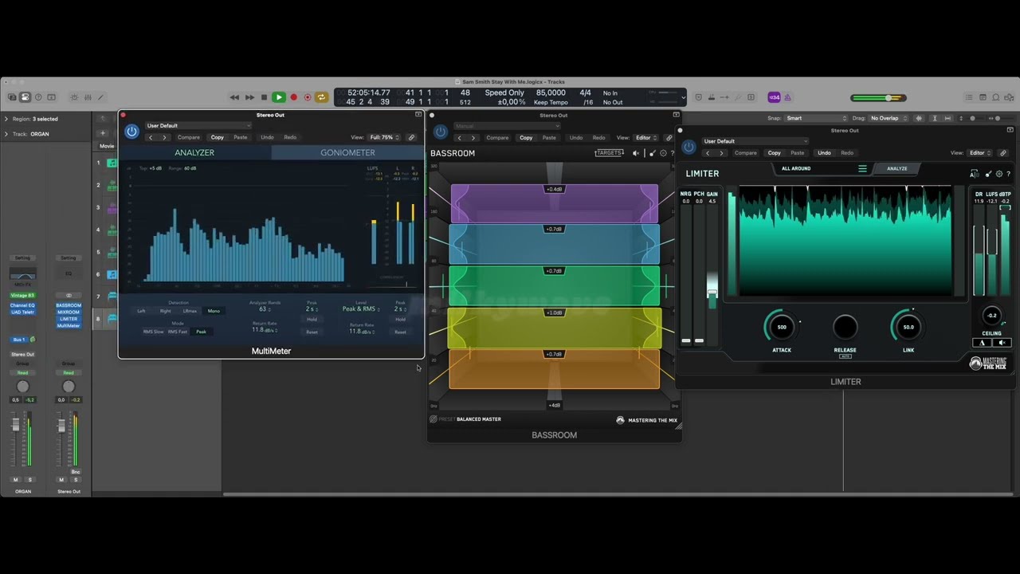This screenshot has height=574, width=1020.
Task: Open Quick Help question icon in control bar
Action: coord(37,97)
